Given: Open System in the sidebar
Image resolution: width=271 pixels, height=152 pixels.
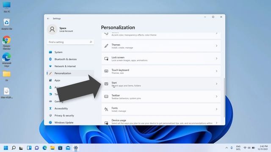Looking at the screenshot, I should (x=71, y=52).
